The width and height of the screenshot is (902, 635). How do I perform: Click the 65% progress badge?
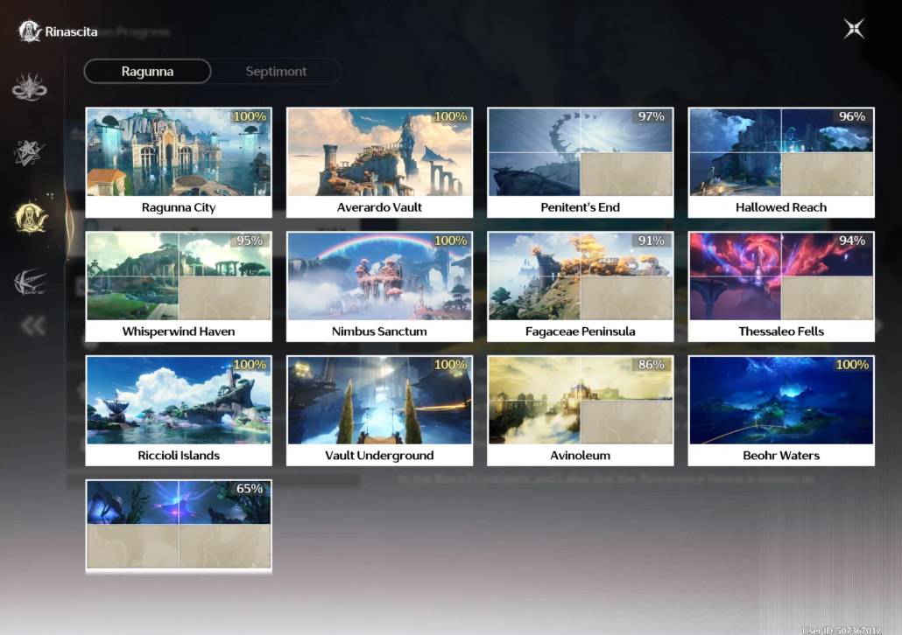click(250, 489)
